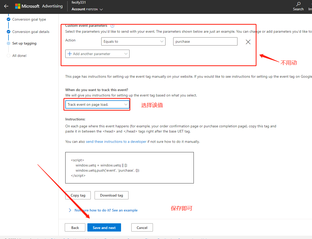Open the Add another parameter dropdown
312x239 pixels.
(x=97, y=54)
